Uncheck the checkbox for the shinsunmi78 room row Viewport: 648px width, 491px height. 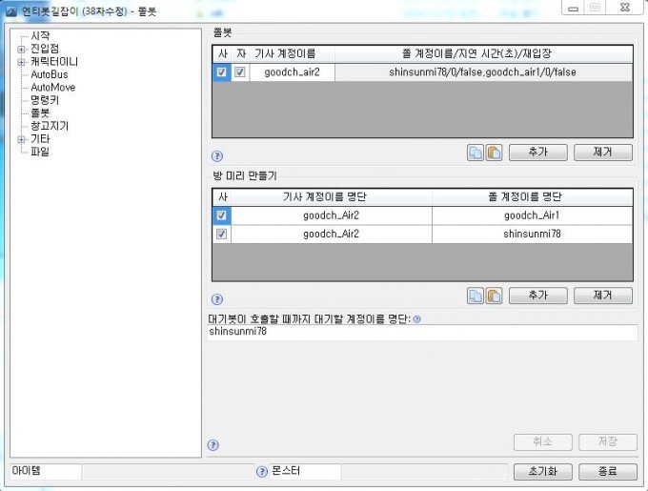pos(221,235)
